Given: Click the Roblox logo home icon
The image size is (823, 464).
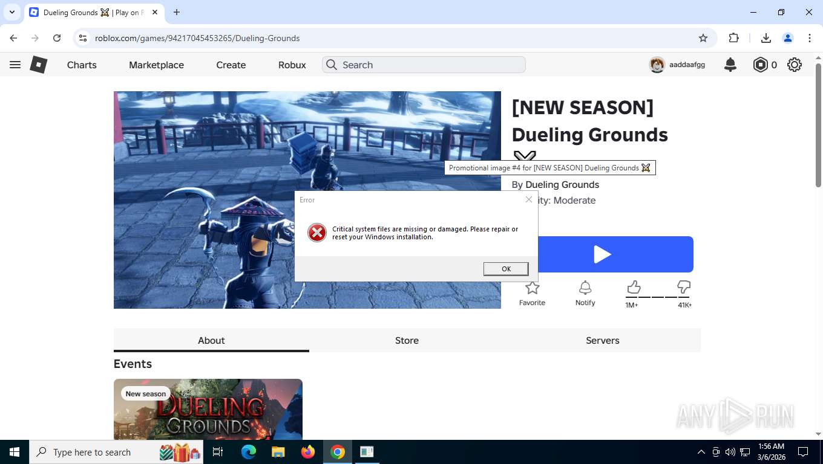Looking at the screenshot, I should pos(39,65).
